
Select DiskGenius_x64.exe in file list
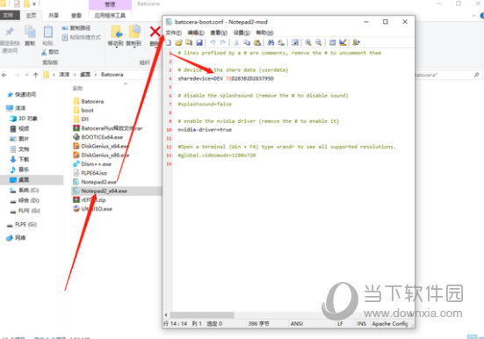101,146
